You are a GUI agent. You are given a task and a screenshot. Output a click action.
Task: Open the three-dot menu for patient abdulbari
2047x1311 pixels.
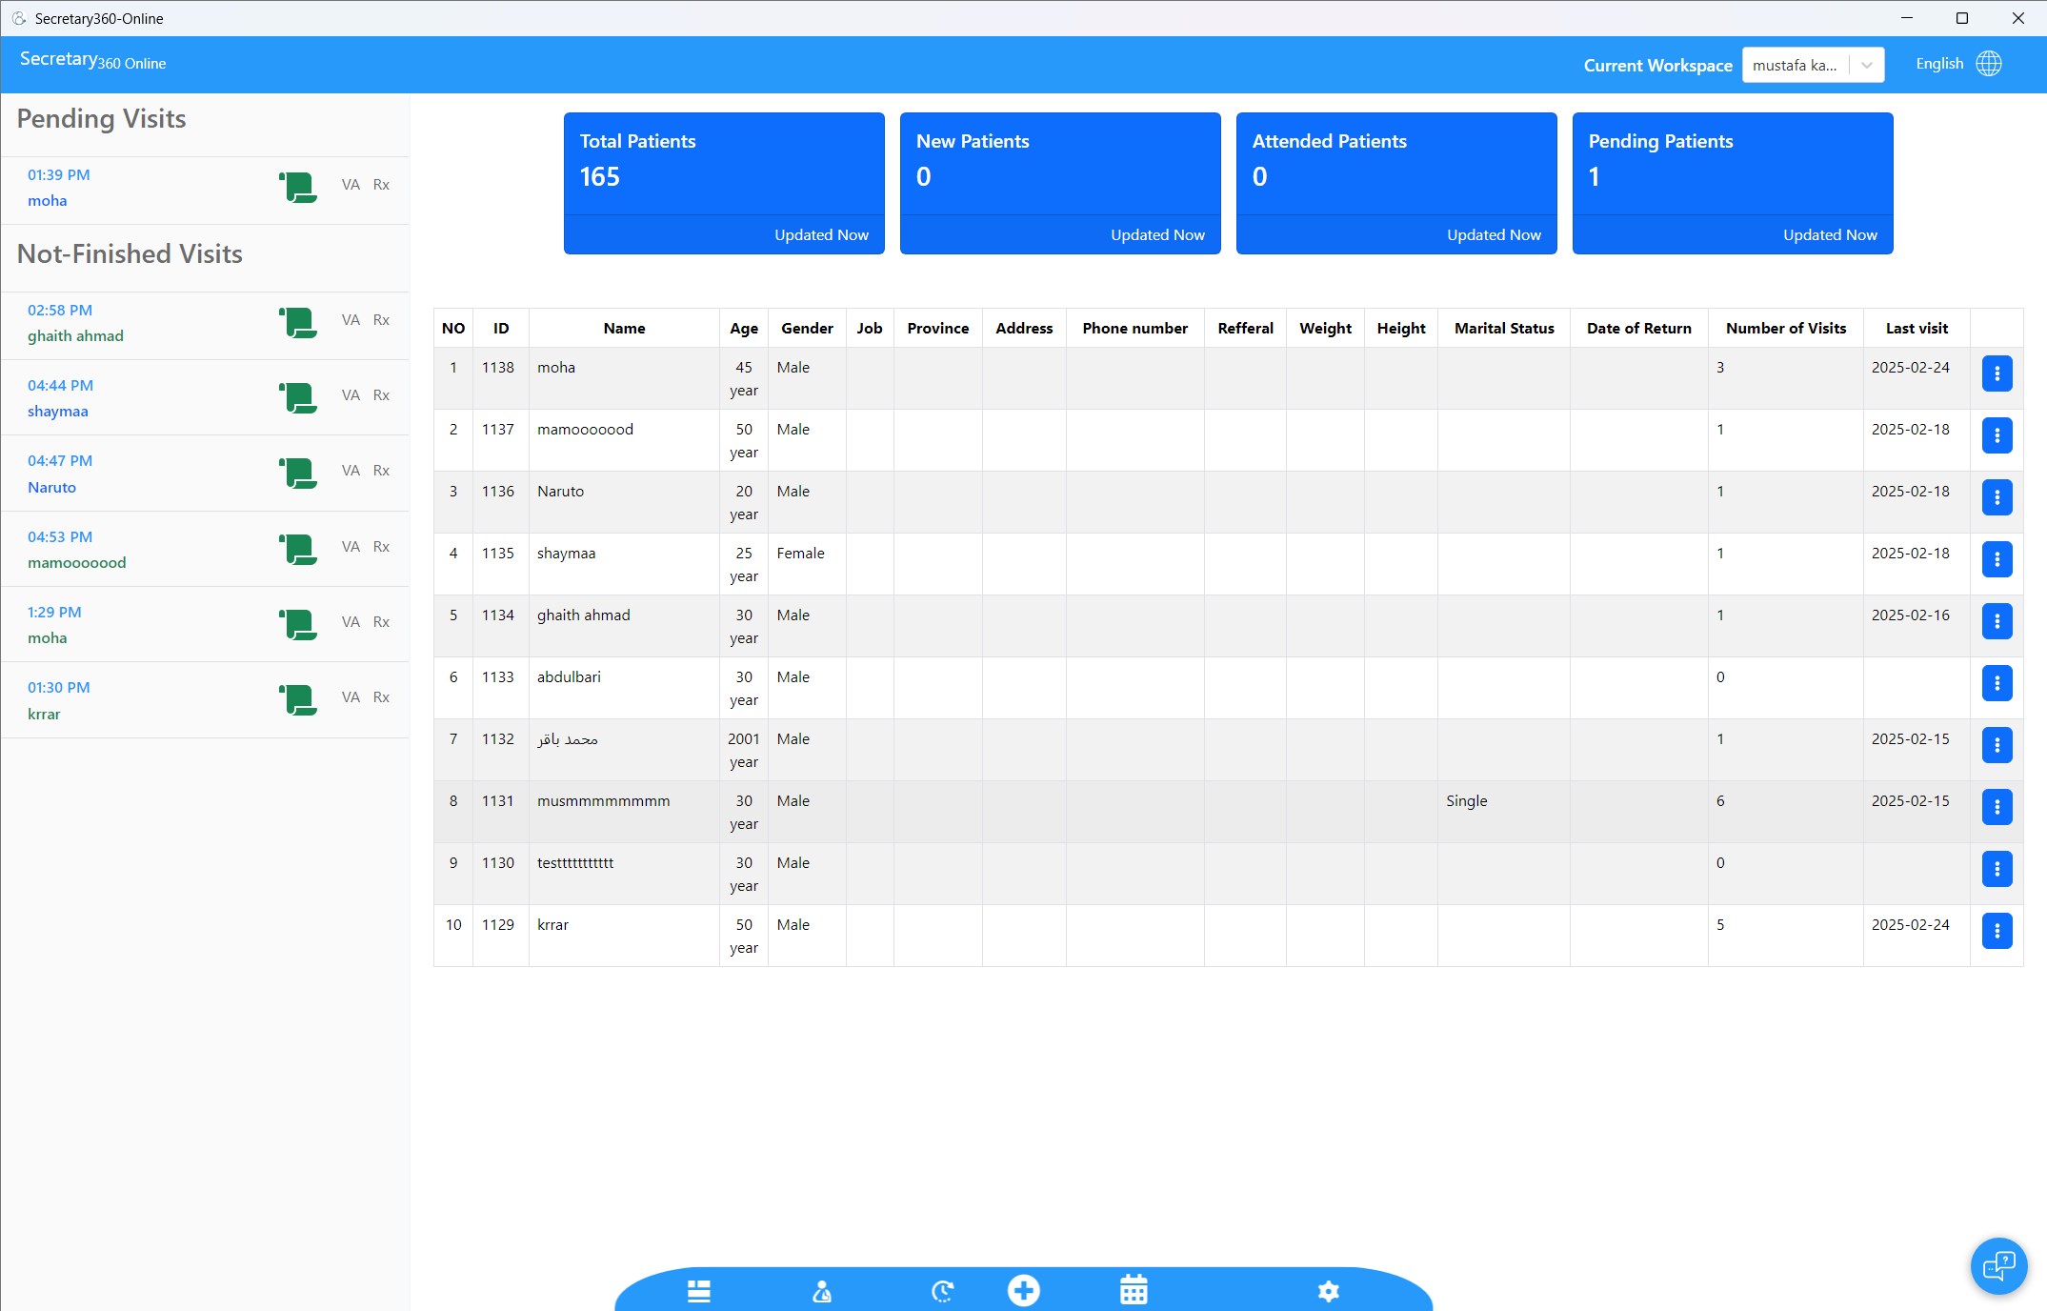coord(1997,683)
